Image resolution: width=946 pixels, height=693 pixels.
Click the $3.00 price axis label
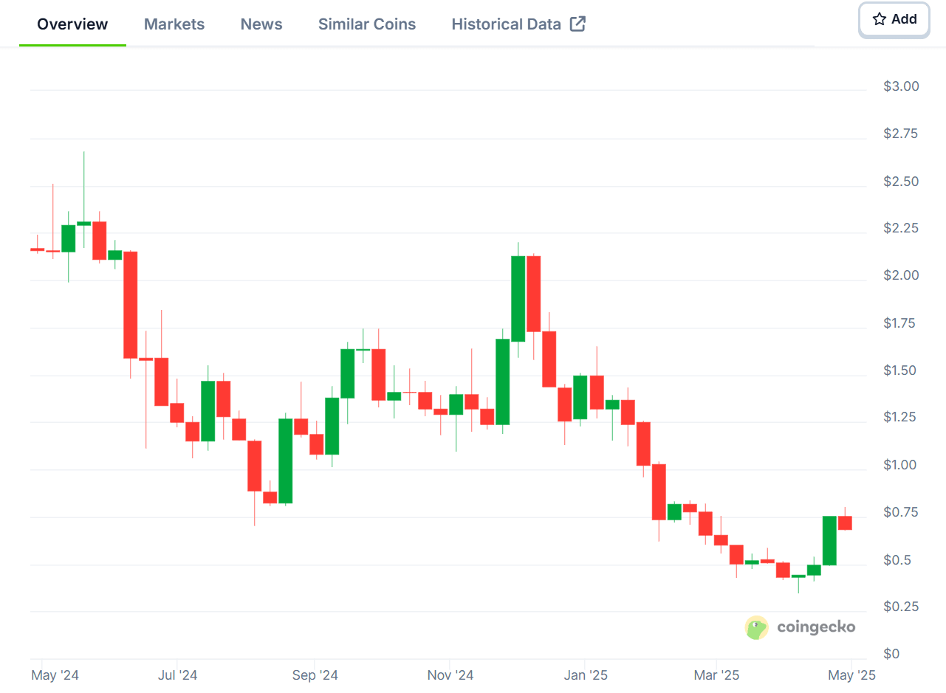901,86
